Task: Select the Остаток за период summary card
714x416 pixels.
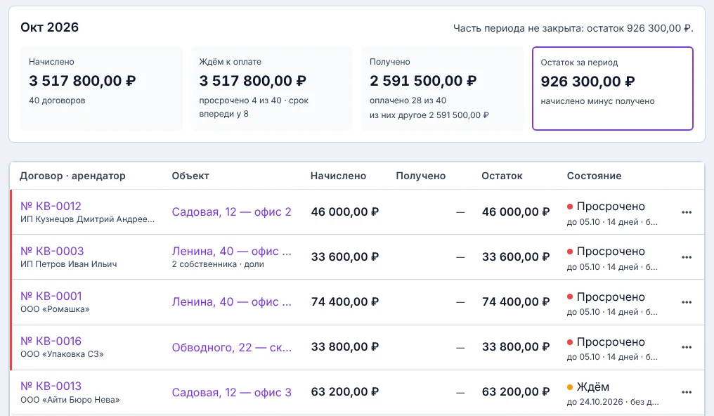Action: click(613, 89)
